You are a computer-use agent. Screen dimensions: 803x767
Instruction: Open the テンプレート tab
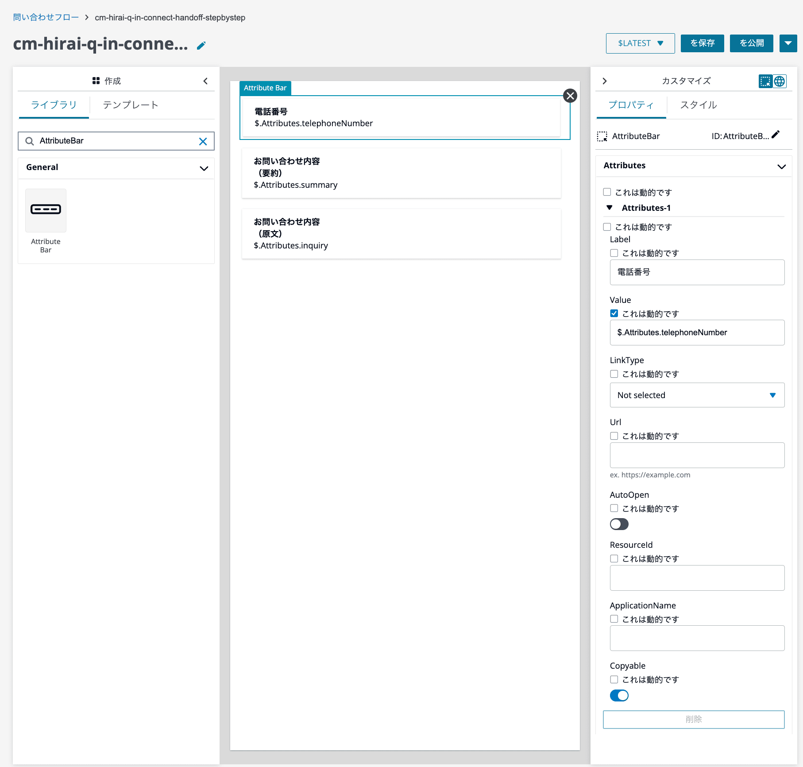tap(131, 105)
